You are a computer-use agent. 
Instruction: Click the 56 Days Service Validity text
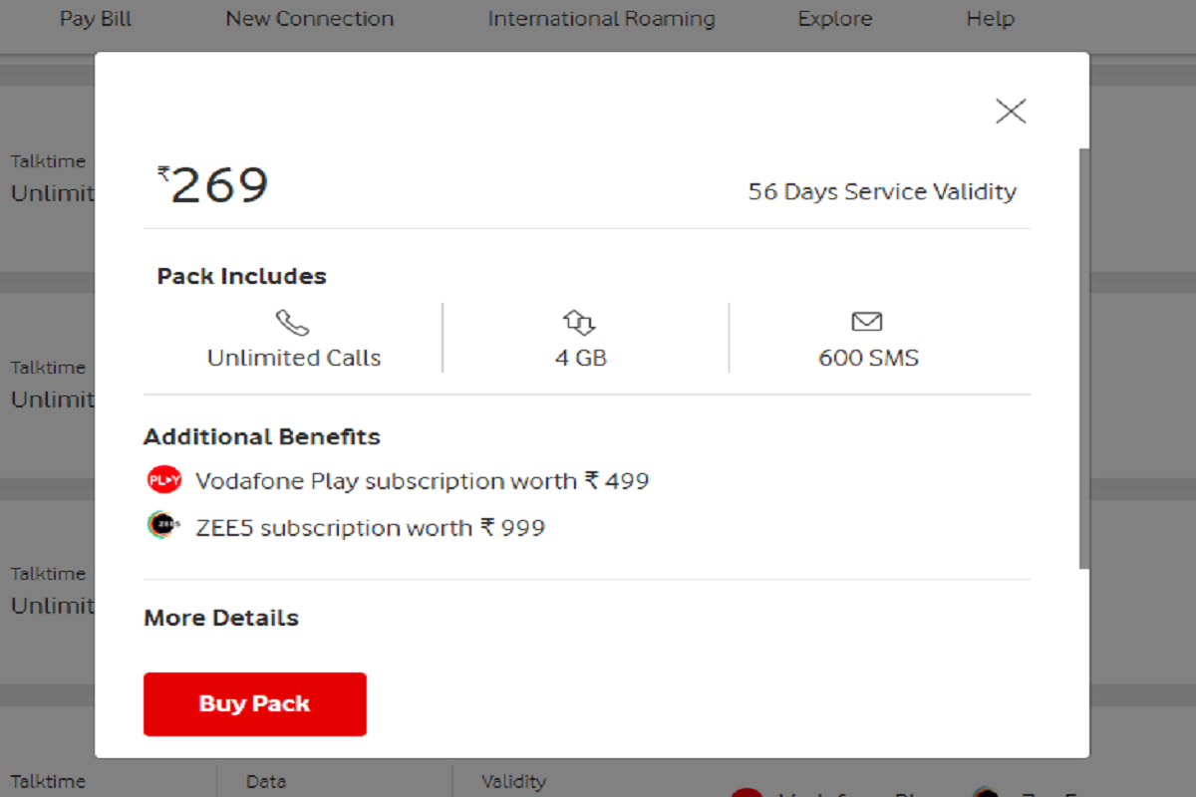pos(882,191)
